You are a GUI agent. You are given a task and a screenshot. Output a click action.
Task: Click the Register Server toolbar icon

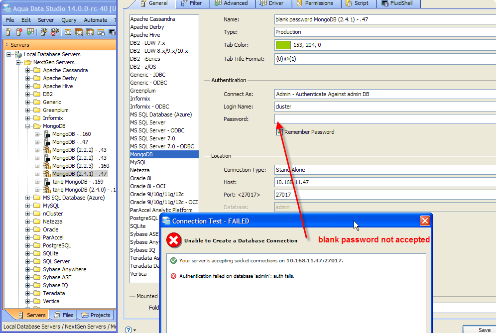(x=8, y=32)
